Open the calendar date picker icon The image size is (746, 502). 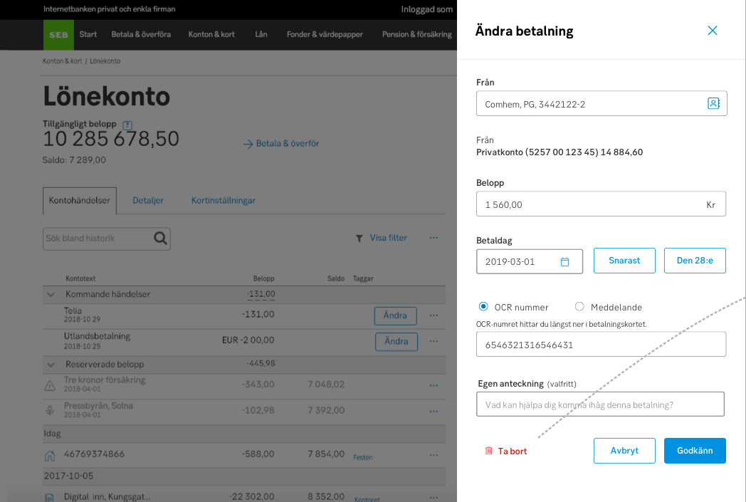(564, 261)
